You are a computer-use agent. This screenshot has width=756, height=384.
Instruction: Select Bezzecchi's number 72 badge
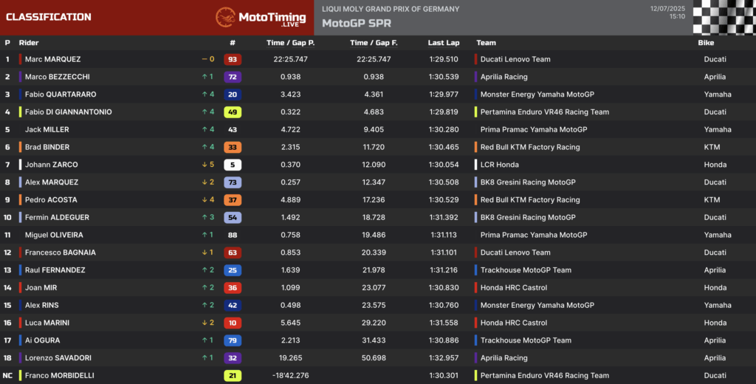(233, 77)
